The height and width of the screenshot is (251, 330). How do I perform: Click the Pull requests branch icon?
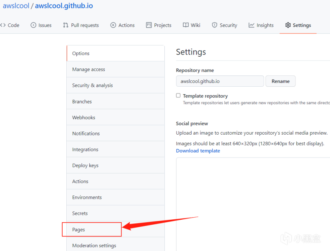point(65,25)
